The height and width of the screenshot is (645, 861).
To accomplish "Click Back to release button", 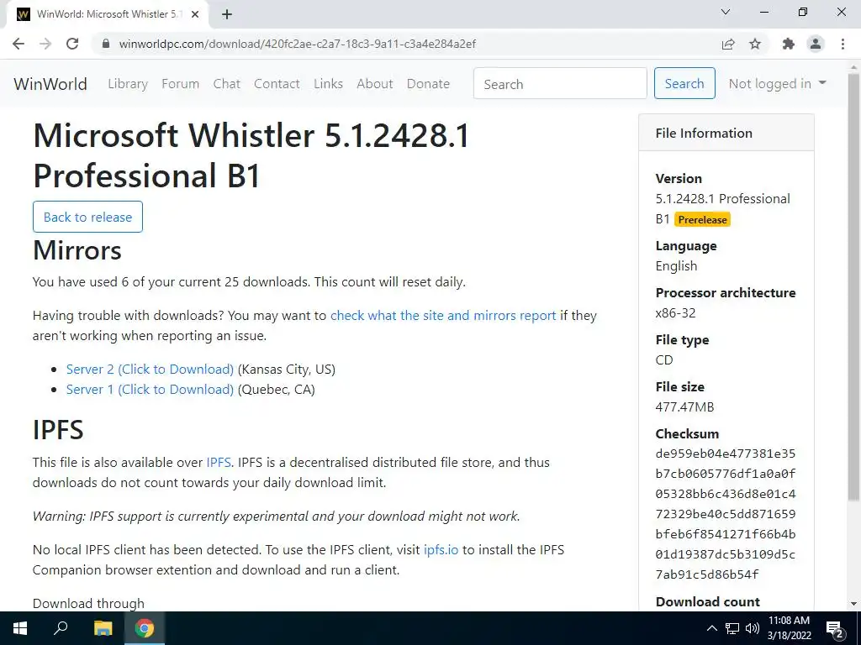I will [87, 217].
